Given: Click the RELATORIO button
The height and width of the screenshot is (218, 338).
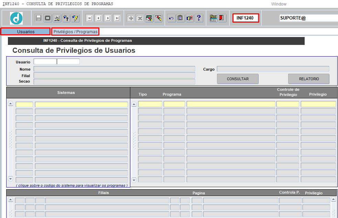Looking at the screenshot, I should point(309,79).
